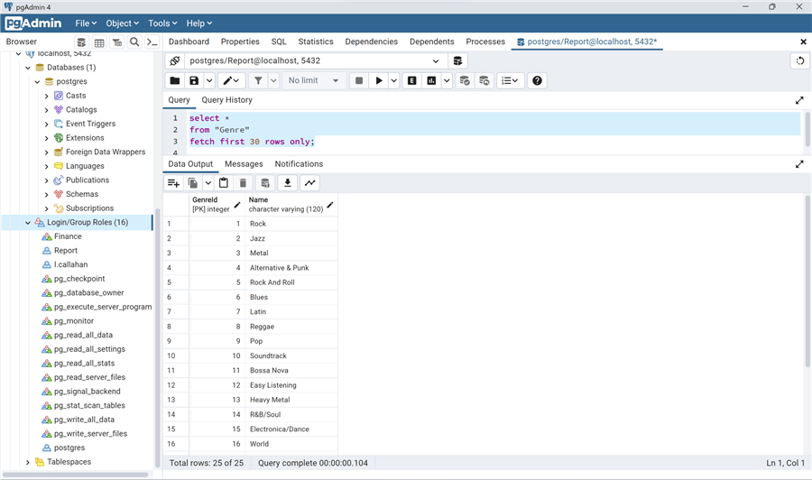Viewport: 812px width, 480px height.
Task: Edit the Name column header pencil
Action: tap(330, 205)
